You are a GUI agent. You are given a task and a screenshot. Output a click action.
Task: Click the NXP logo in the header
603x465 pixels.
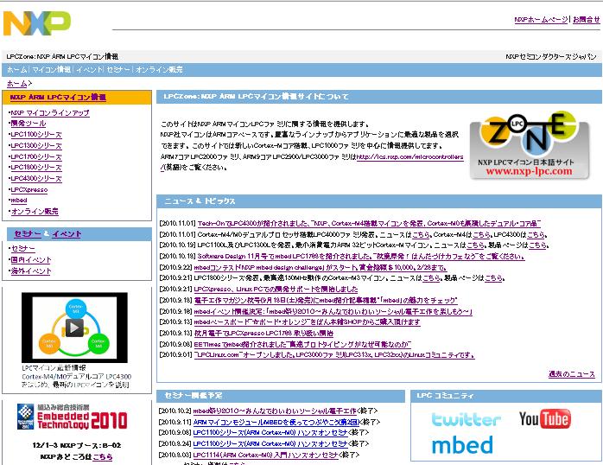tap(36, 22)
